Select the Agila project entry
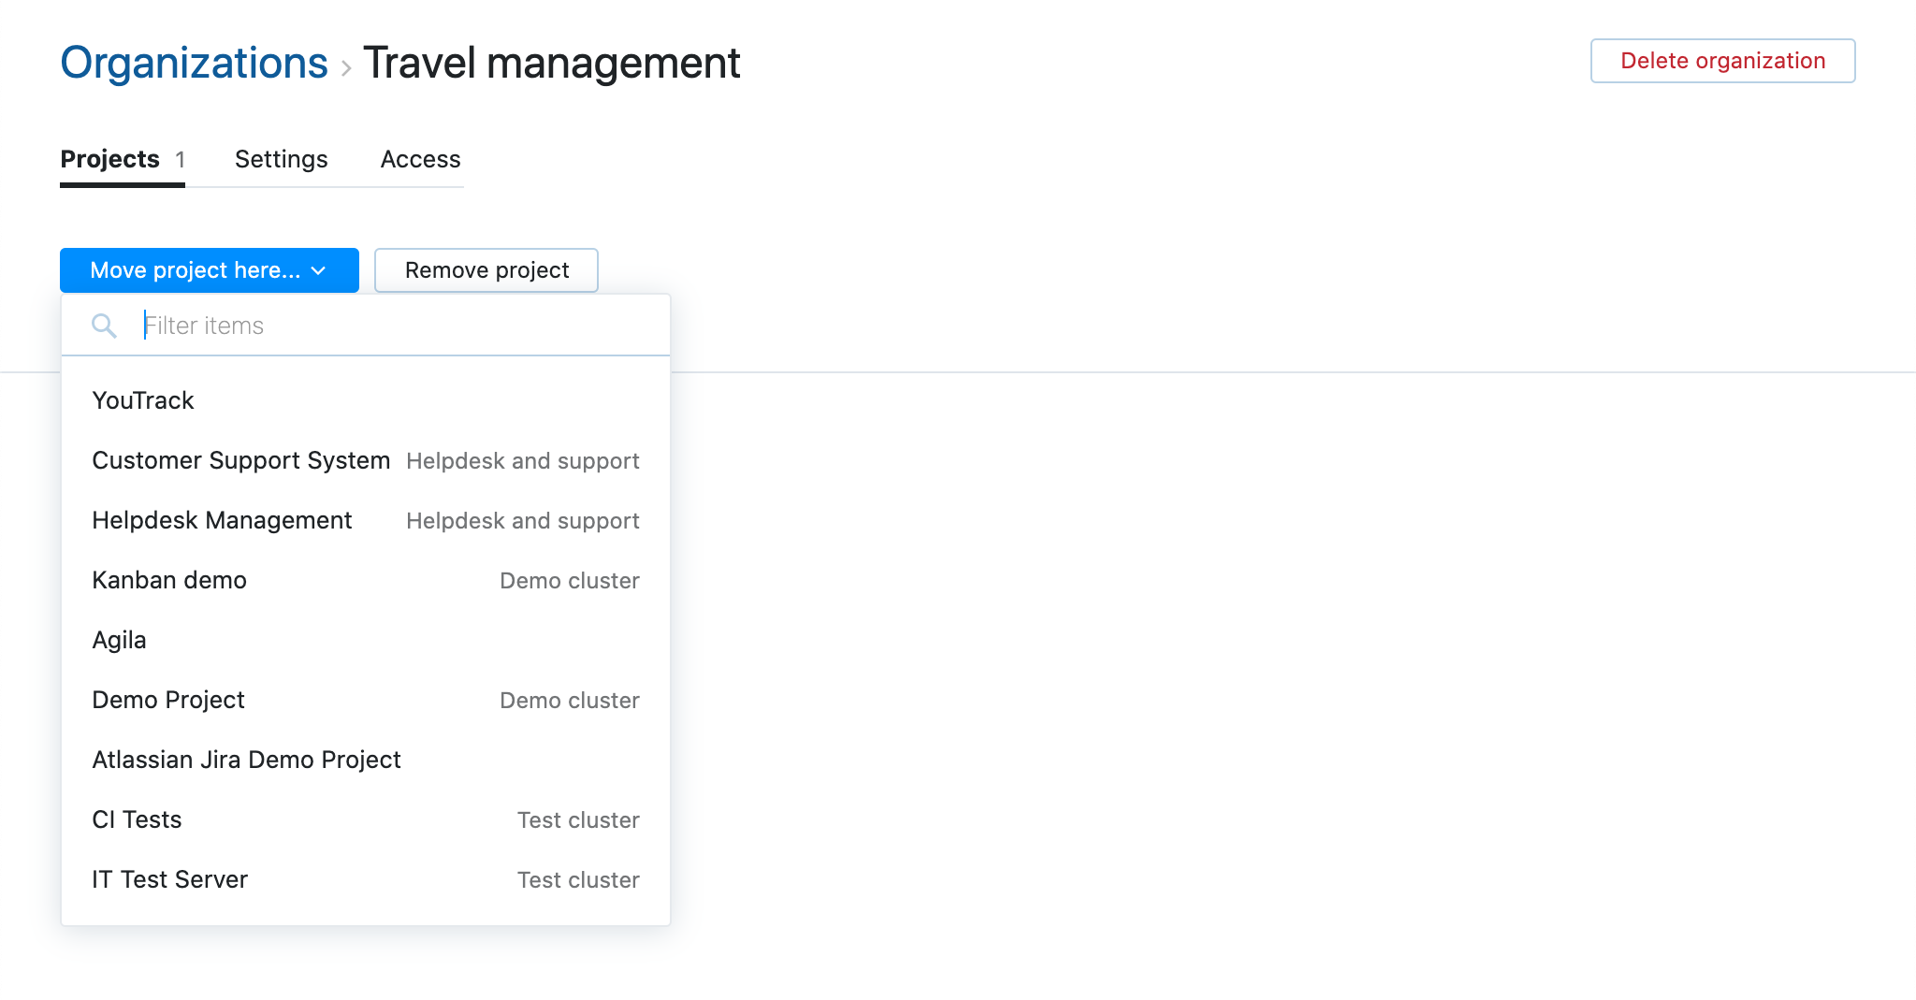1916x1000 pixels. coord(119,640)
